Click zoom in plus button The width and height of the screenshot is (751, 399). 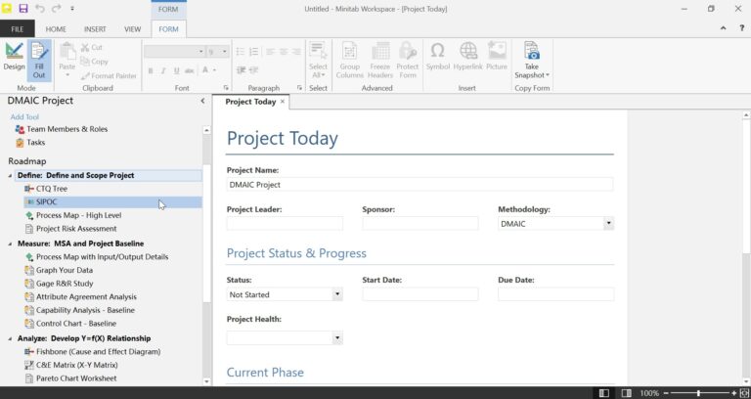[733, 393]
